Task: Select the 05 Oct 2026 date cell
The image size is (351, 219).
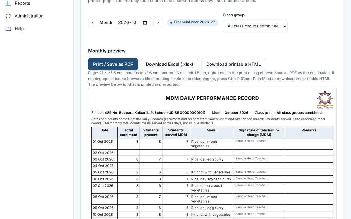Action: pos(104,172)
